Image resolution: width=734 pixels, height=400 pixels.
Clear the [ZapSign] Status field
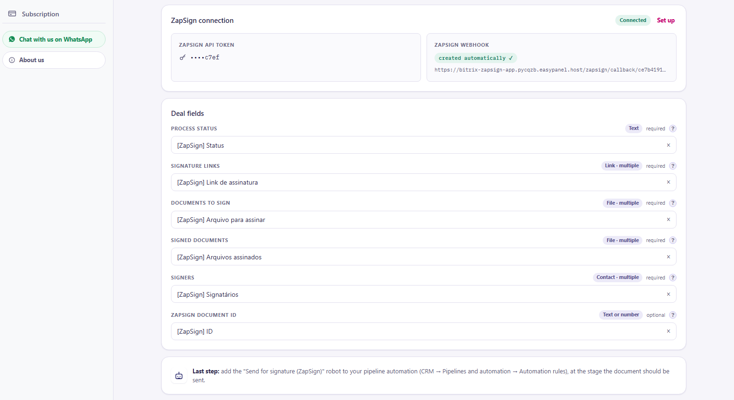[x=669, y=145]
